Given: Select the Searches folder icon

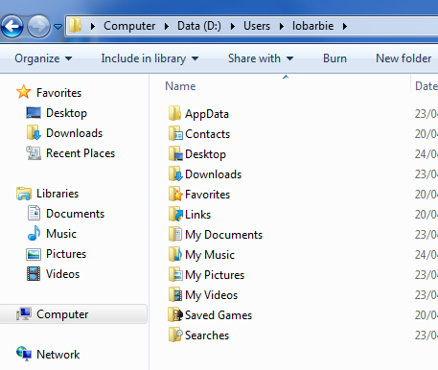Looking at the screenshot, I should [175, 335].
